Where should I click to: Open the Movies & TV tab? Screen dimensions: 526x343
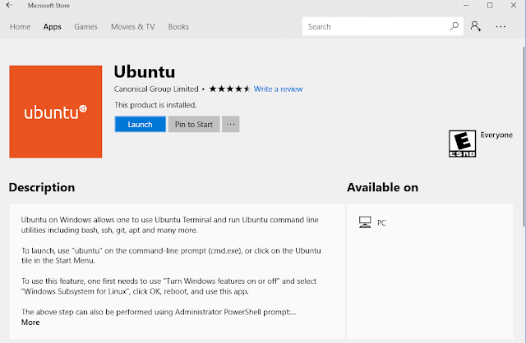[x=132, y=26]
